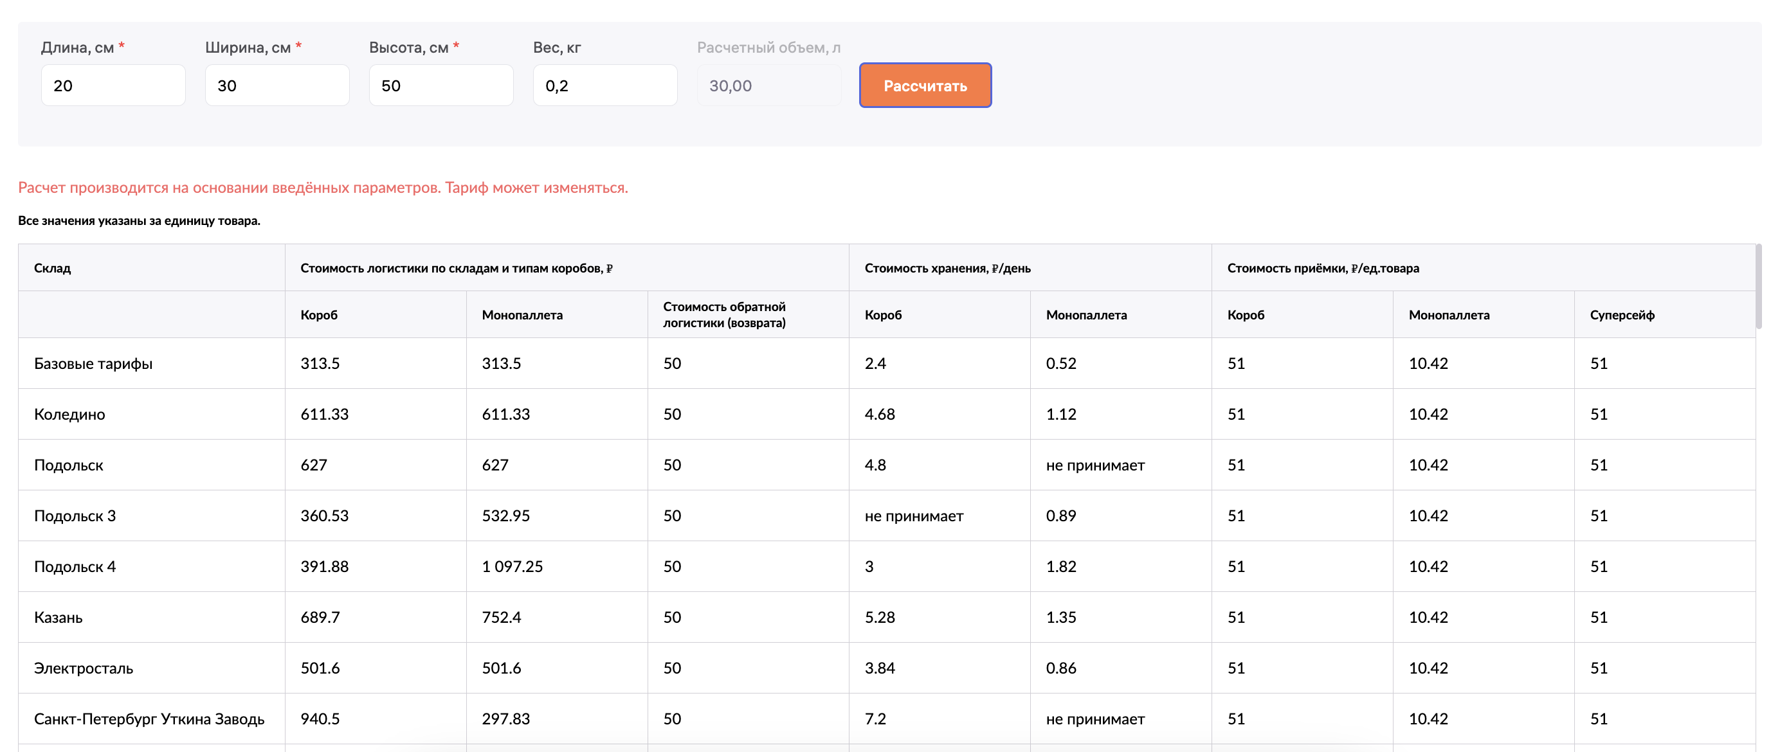The width and height of the screenshot is (1771, 752).
Task: Click Стоимость хранения, ₽/день header
Action: [x=947, y=268]
